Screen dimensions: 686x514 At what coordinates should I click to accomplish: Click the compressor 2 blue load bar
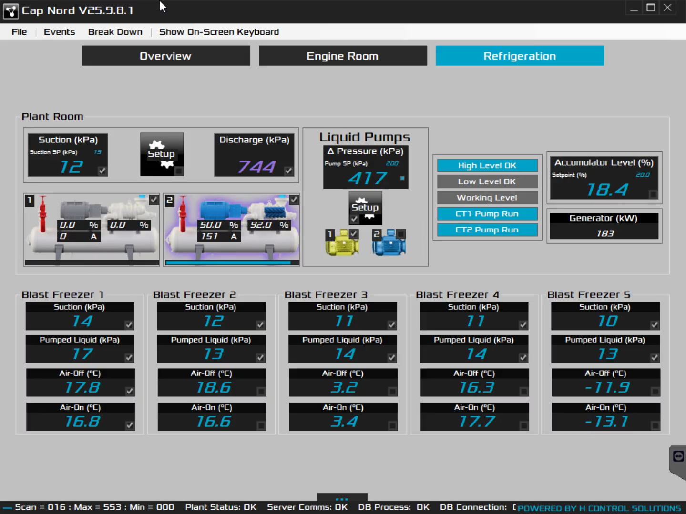[228, 262]
